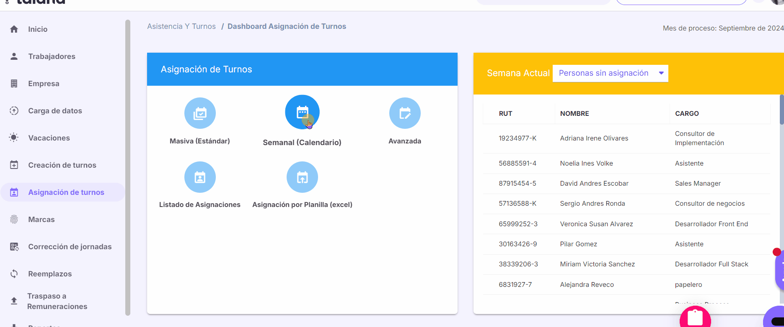
Task: Click Mes de proceso: Septiembre de 2024 text
Action: click(x=723, y=28)
